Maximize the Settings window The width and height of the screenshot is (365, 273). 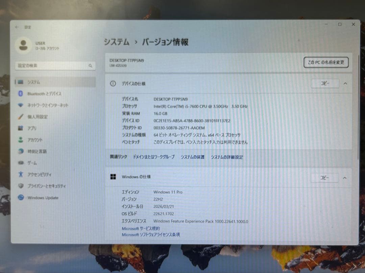tap(340, 24)
